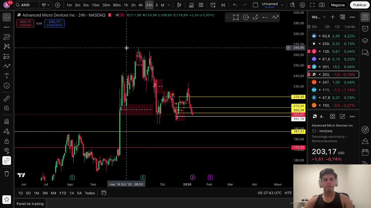Open the trend line drawing tool
The image size is (371, 208).
tap(7, 27)
